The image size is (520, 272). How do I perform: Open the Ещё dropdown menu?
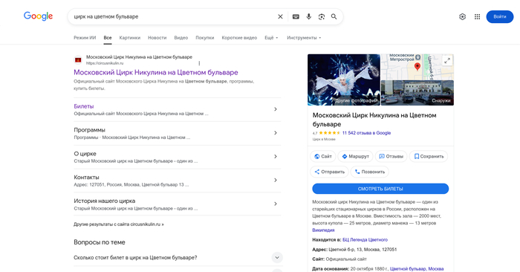[x=271, y=38]
